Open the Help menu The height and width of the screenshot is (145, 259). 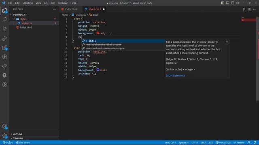click(x=73, y=3)
